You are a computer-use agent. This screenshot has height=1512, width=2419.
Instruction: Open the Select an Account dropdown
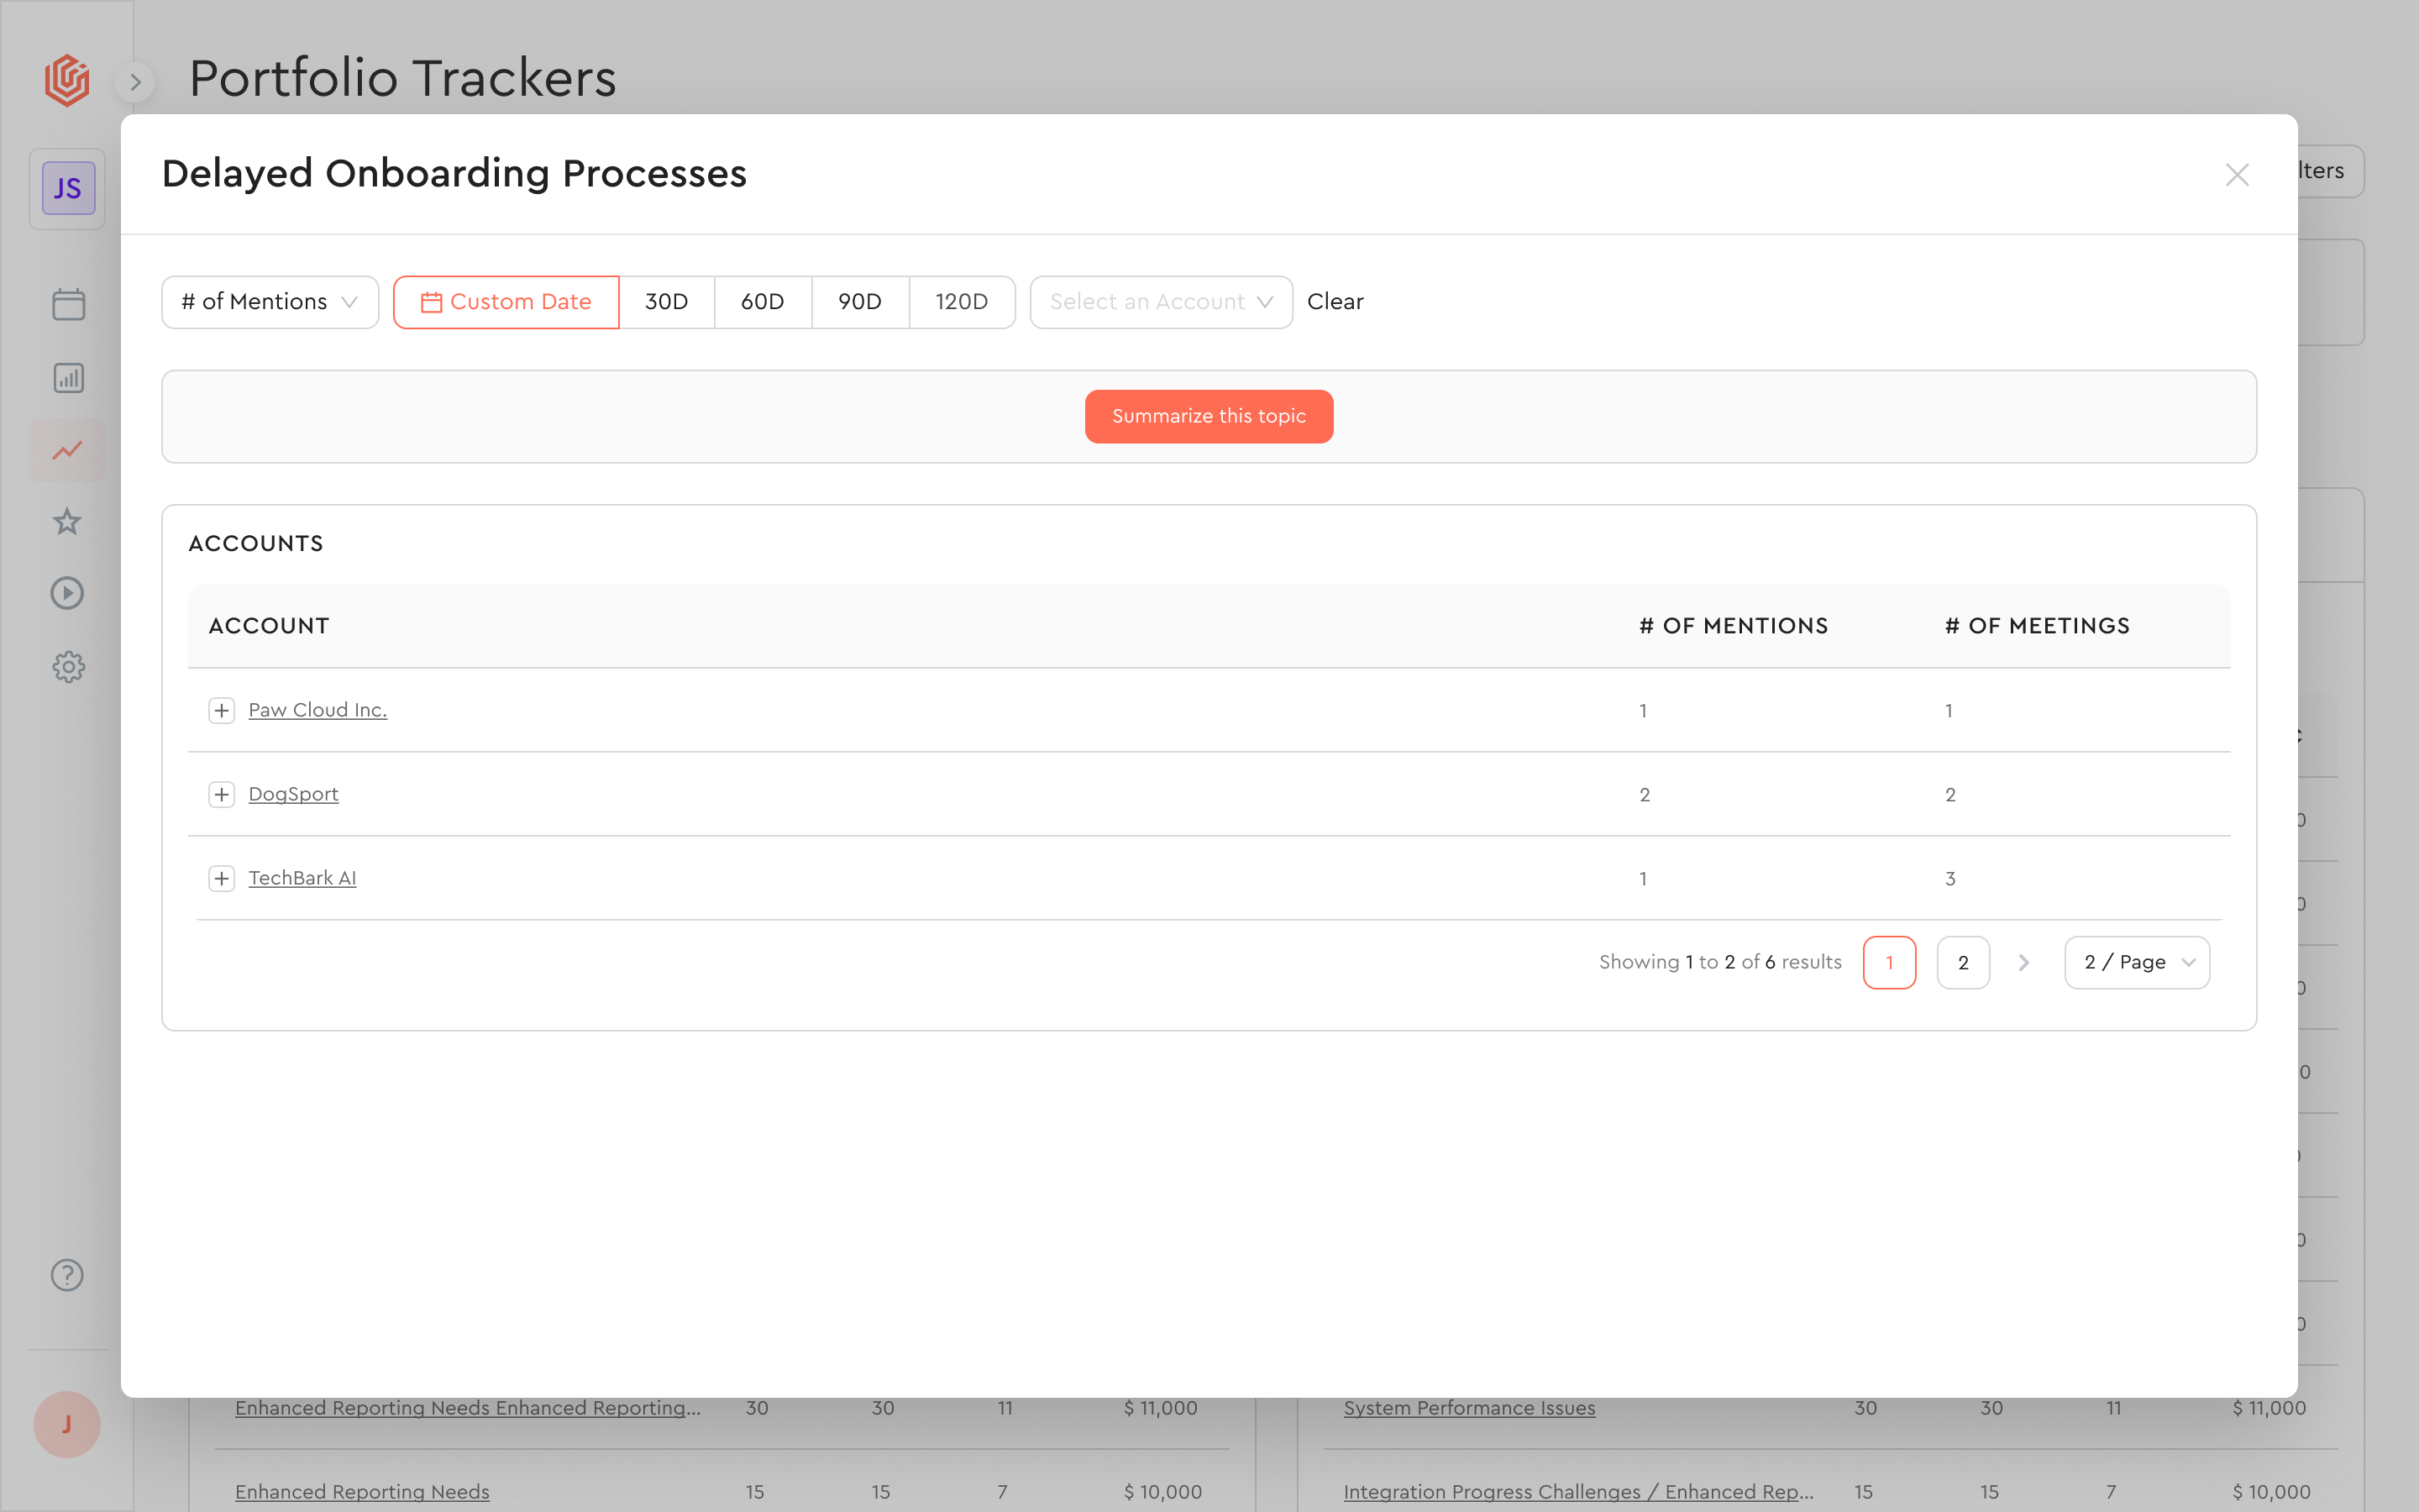point(1161,302)
